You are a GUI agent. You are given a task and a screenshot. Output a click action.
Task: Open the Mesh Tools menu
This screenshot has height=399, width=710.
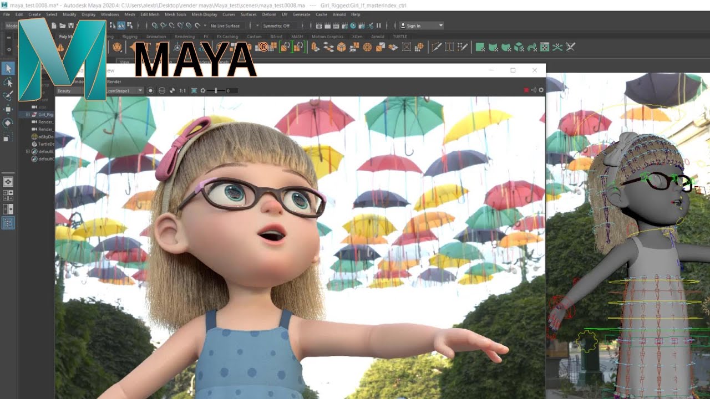coord(176,14)
